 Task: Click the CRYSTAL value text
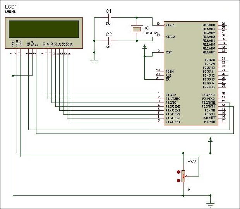pos(152,33)
